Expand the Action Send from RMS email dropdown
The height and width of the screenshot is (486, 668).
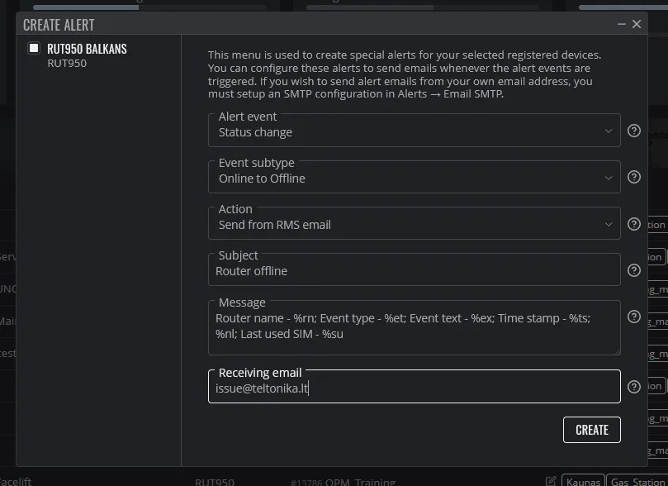[x=414, y=223]
